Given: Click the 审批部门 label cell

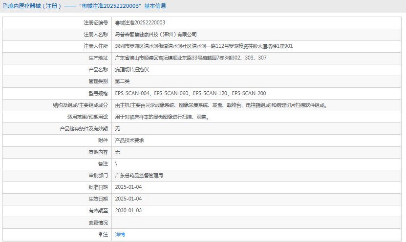Looking at the screenshot, I should [x=57, y=176].
